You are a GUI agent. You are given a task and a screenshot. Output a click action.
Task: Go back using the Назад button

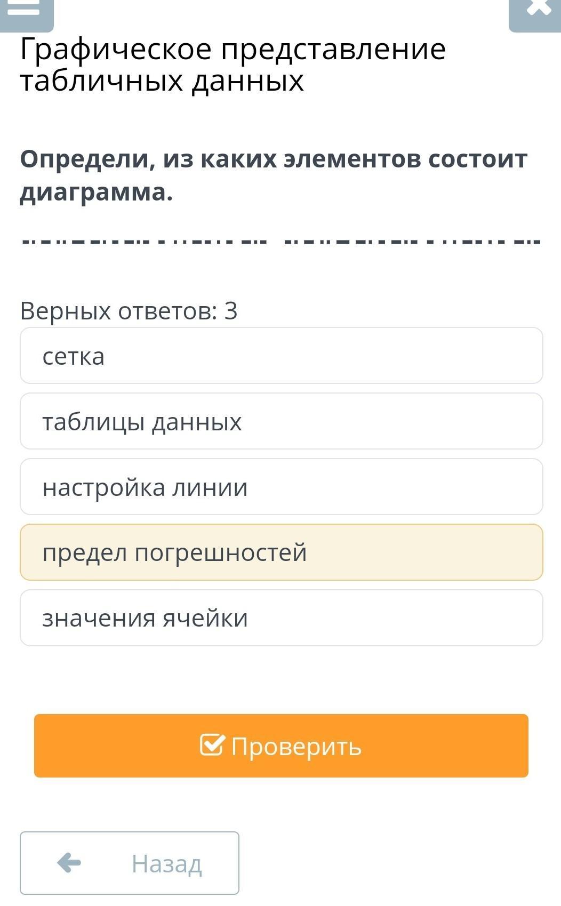[x=129, y=863]
